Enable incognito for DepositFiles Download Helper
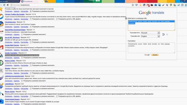This screenshot has height=105, width=187. click(x=22, y=34)
